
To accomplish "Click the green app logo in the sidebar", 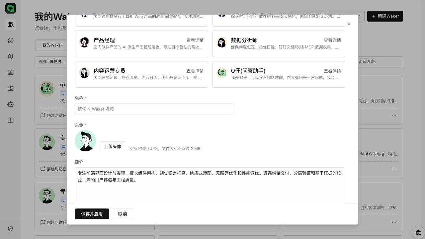I will click(x=11, y=8).
